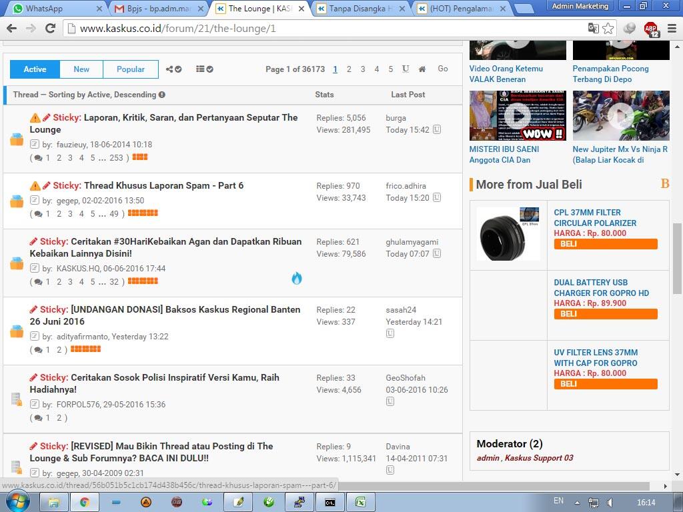This screenshot has width=683, height=512.
Task: Click the horizontal scrollbar right arrow
Action: pos(665,485)
